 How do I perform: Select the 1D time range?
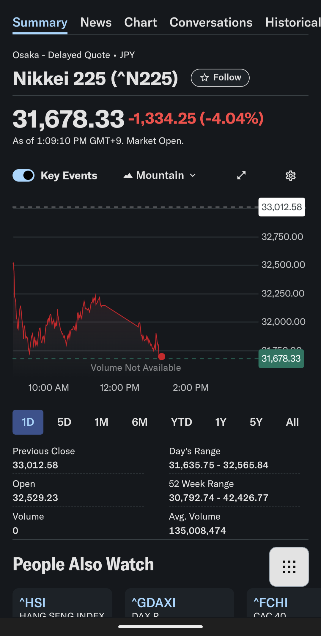28,422
